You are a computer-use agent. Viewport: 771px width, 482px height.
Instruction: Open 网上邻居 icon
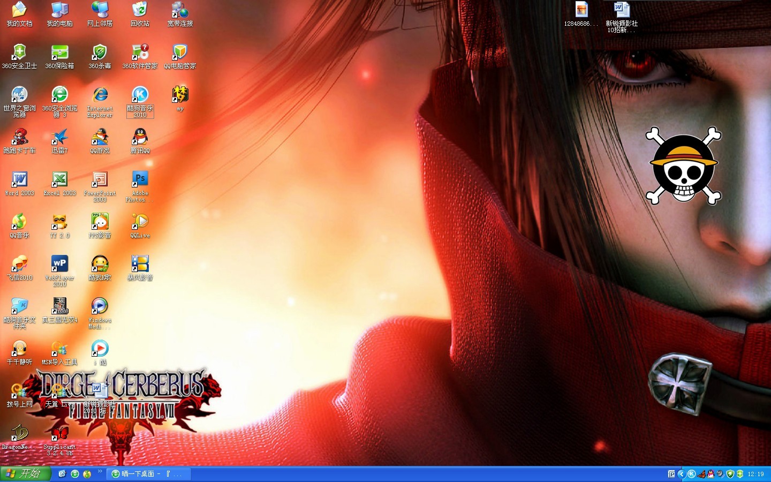pyautogui.click(x=100, y=14)
